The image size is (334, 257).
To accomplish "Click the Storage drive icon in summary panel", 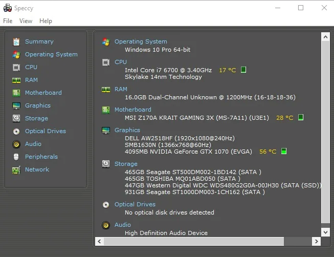I will [106, 164].
